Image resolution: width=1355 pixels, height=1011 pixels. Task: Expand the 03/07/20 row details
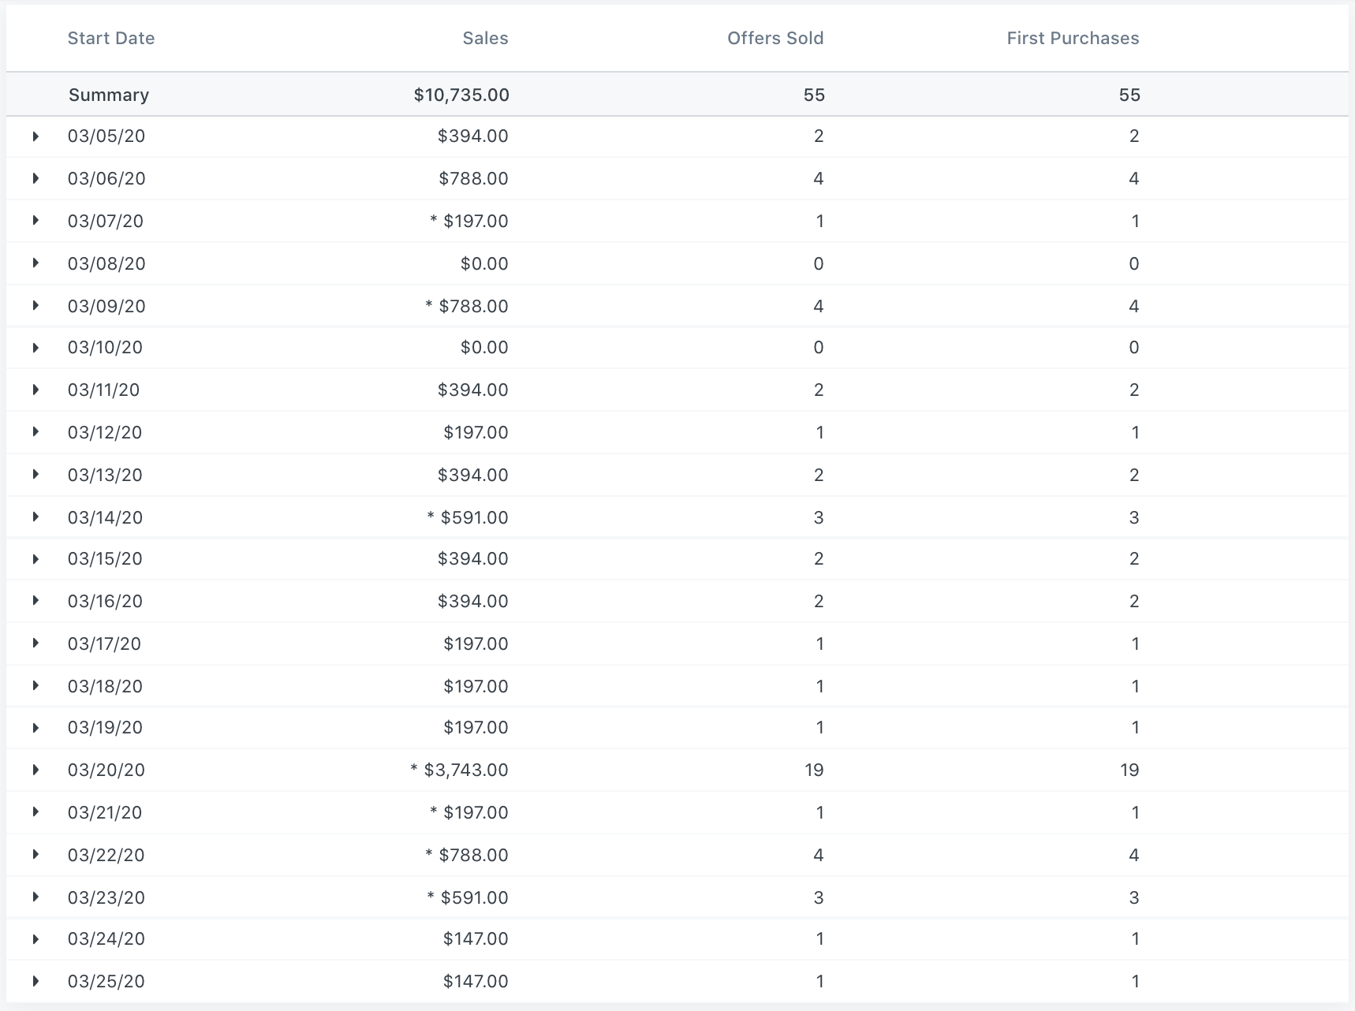click(35, 221)
